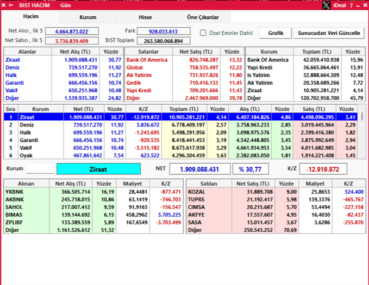This screenshot has height=285, width=369.
Task: Click AKFYE in Satılan list
Action: tap(196, 214)
